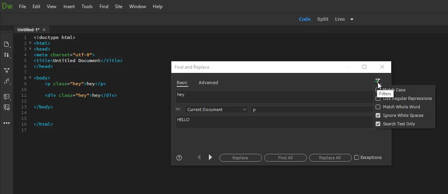
Task: Switch to Live view
Action: pyautogui.click(x=340, y=19)
